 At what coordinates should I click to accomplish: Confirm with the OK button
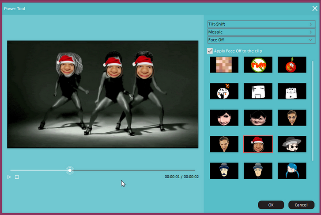click(x=271, y=205)
